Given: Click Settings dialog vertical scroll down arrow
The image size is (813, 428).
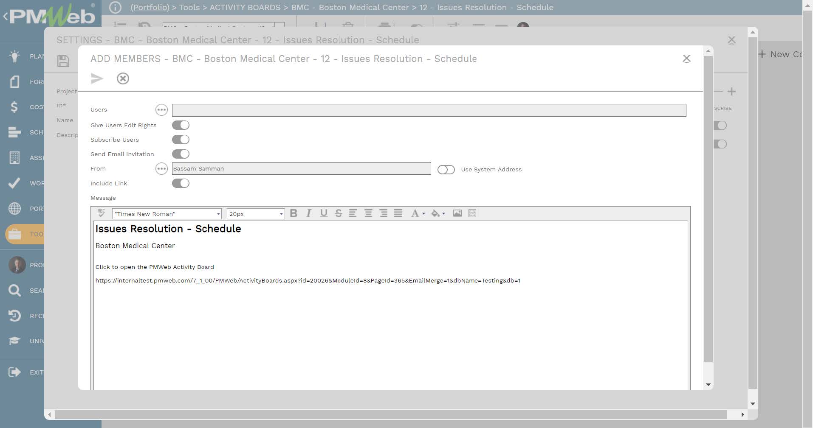Looking at the screenshot, I should (x=753, y=404).
